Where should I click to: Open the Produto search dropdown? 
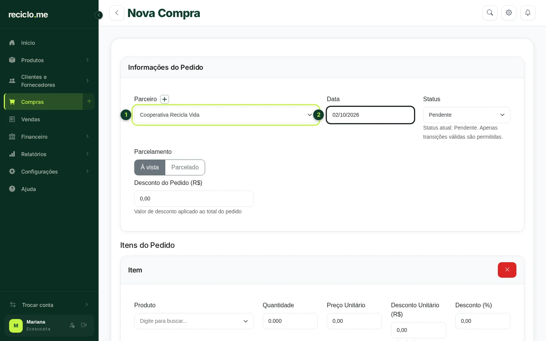(x=194, y=321)
